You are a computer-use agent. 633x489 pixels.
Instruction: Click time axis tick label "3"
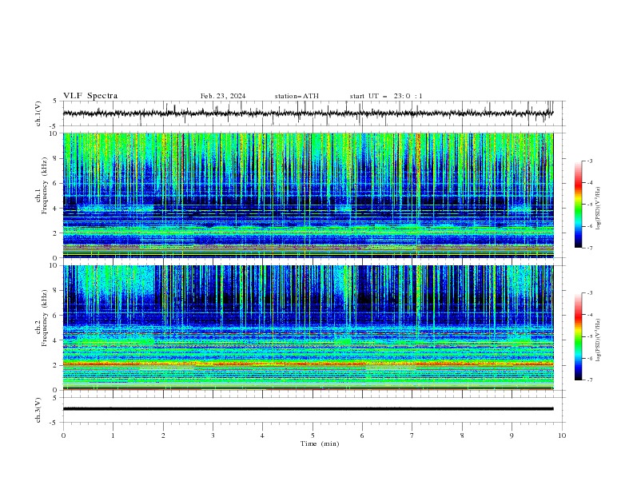(x=213, y=435)
